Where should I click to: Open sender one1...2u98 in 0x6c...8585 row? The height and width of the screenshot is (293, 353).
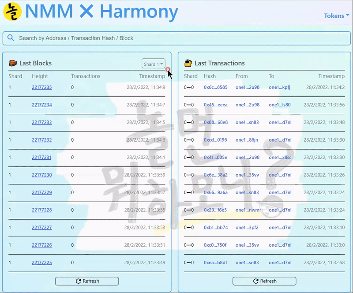(x=248, y=87)
